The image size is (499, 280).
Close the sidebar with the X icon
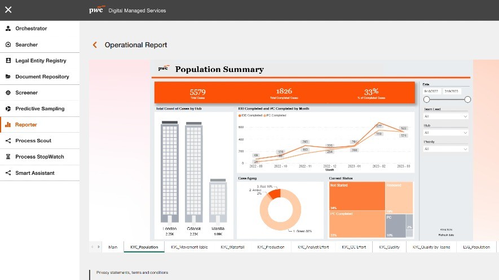coord(8,10)
